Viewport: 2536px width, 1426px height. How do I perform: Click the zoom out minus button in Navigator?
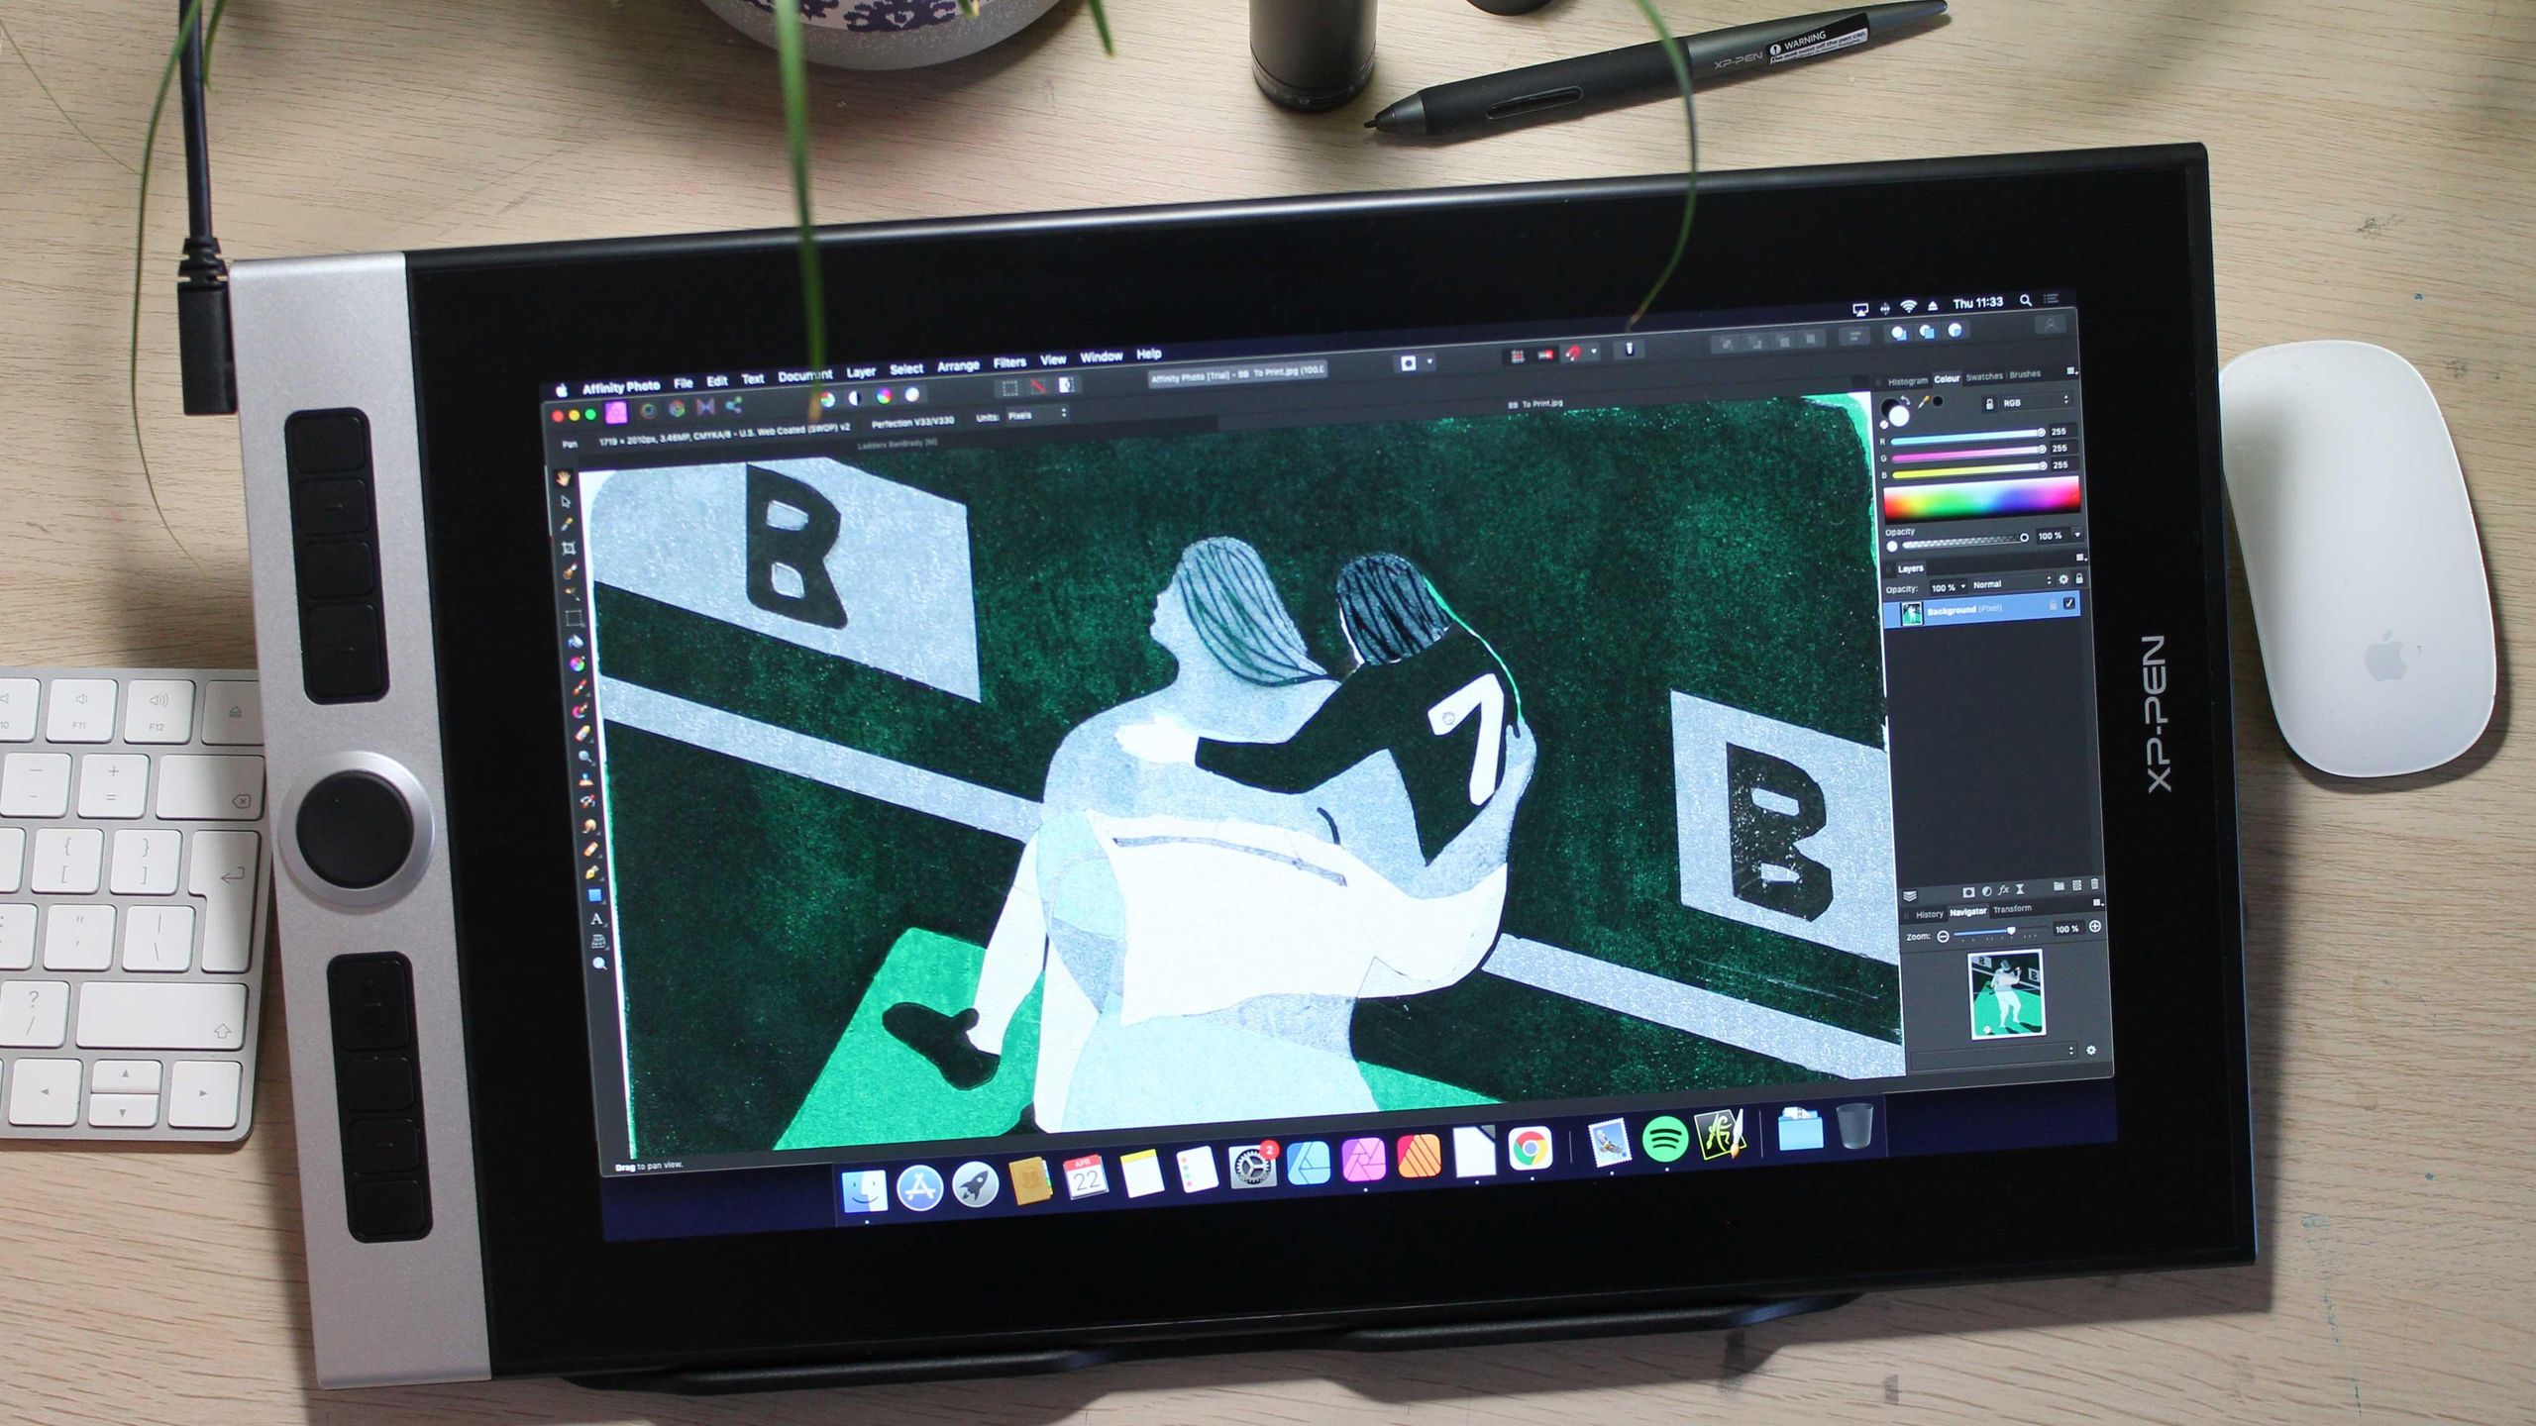(1943, 936)
